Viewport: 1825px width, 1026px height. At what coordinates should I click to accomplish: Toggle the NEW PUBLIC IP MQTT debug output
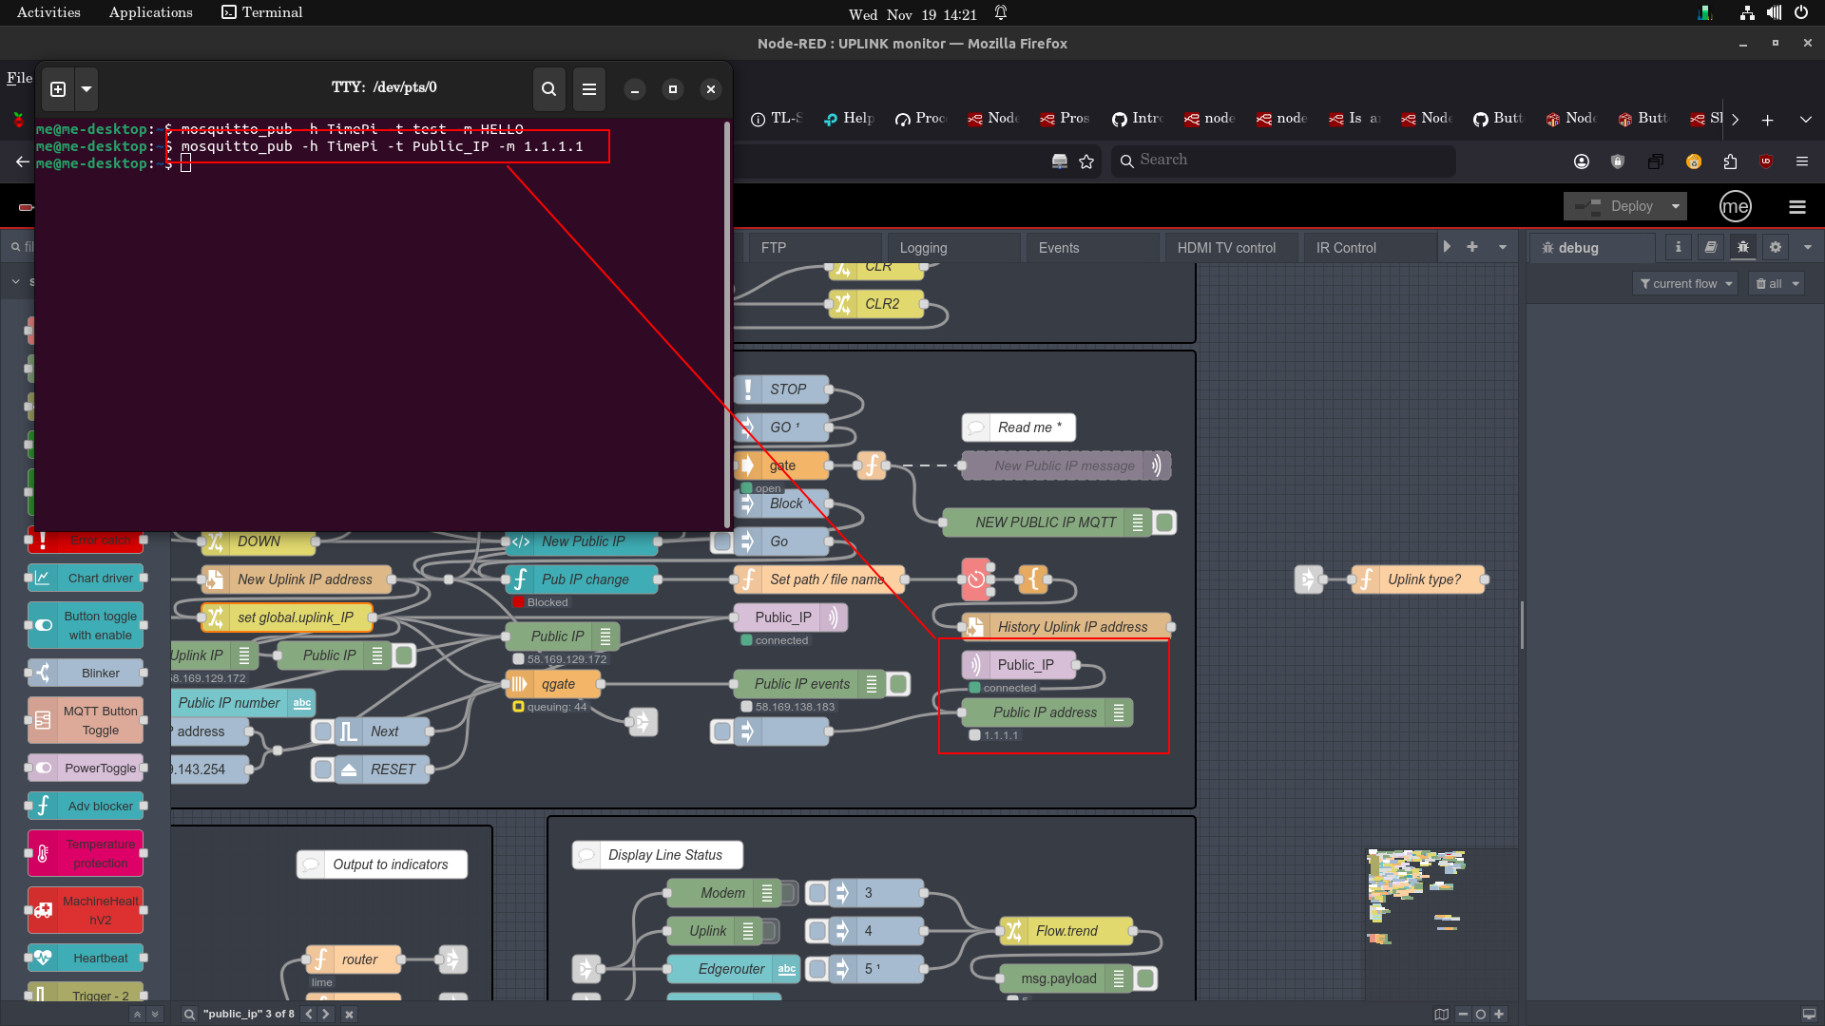(x=1164, y=522)
